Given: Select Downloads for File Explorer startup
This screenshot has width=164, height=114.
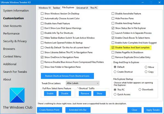Looking at the screenshot, I should [x=140, y=90].
